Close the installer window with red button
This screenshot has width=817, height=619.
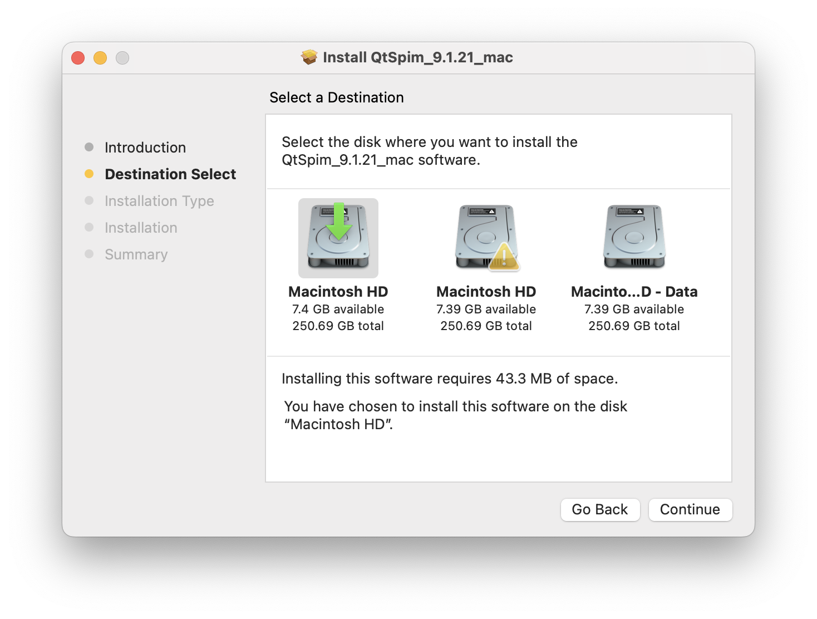78,58
